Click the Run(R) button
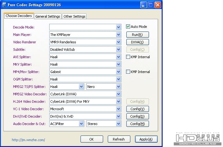 coord(138,35)
